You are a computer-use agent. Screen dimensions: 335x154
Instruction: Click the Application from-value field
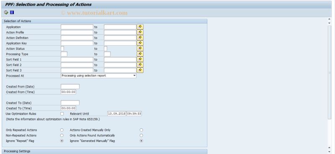click(77, 27)
